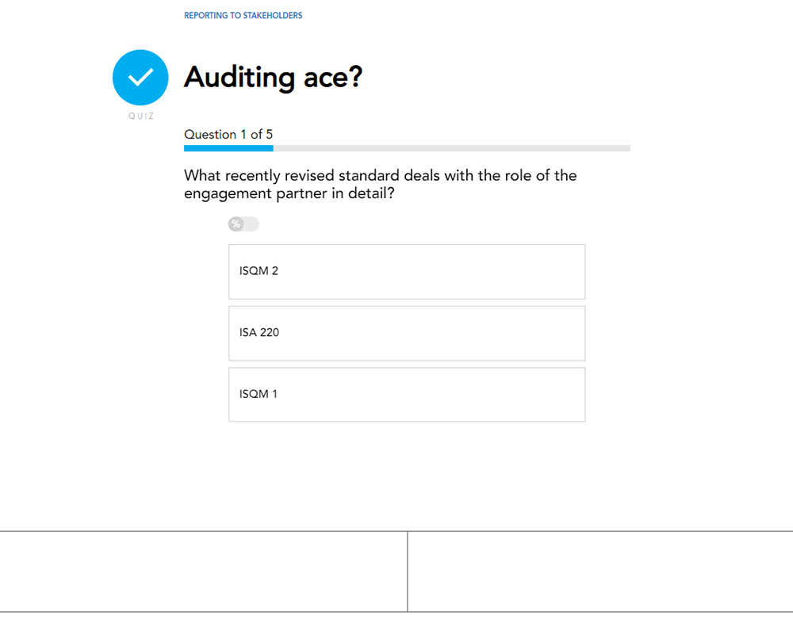Click the "ISA 220" text label
The width and height of the screenshot is (793, 642).
click(259, 333)
